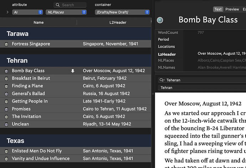Click cell Russia, 16 August 1942

106,93
